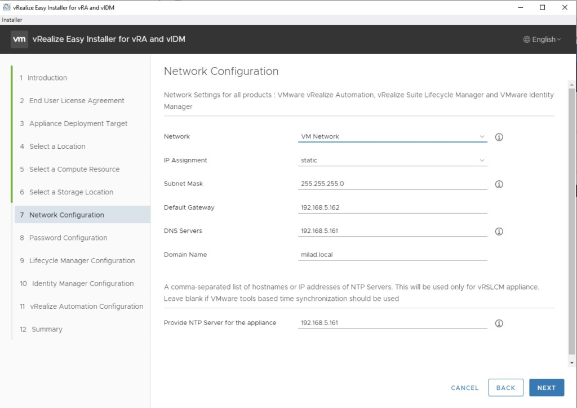Screen dimensions: 577x408
Task: Click the BACK button
Action: [505, 388]
